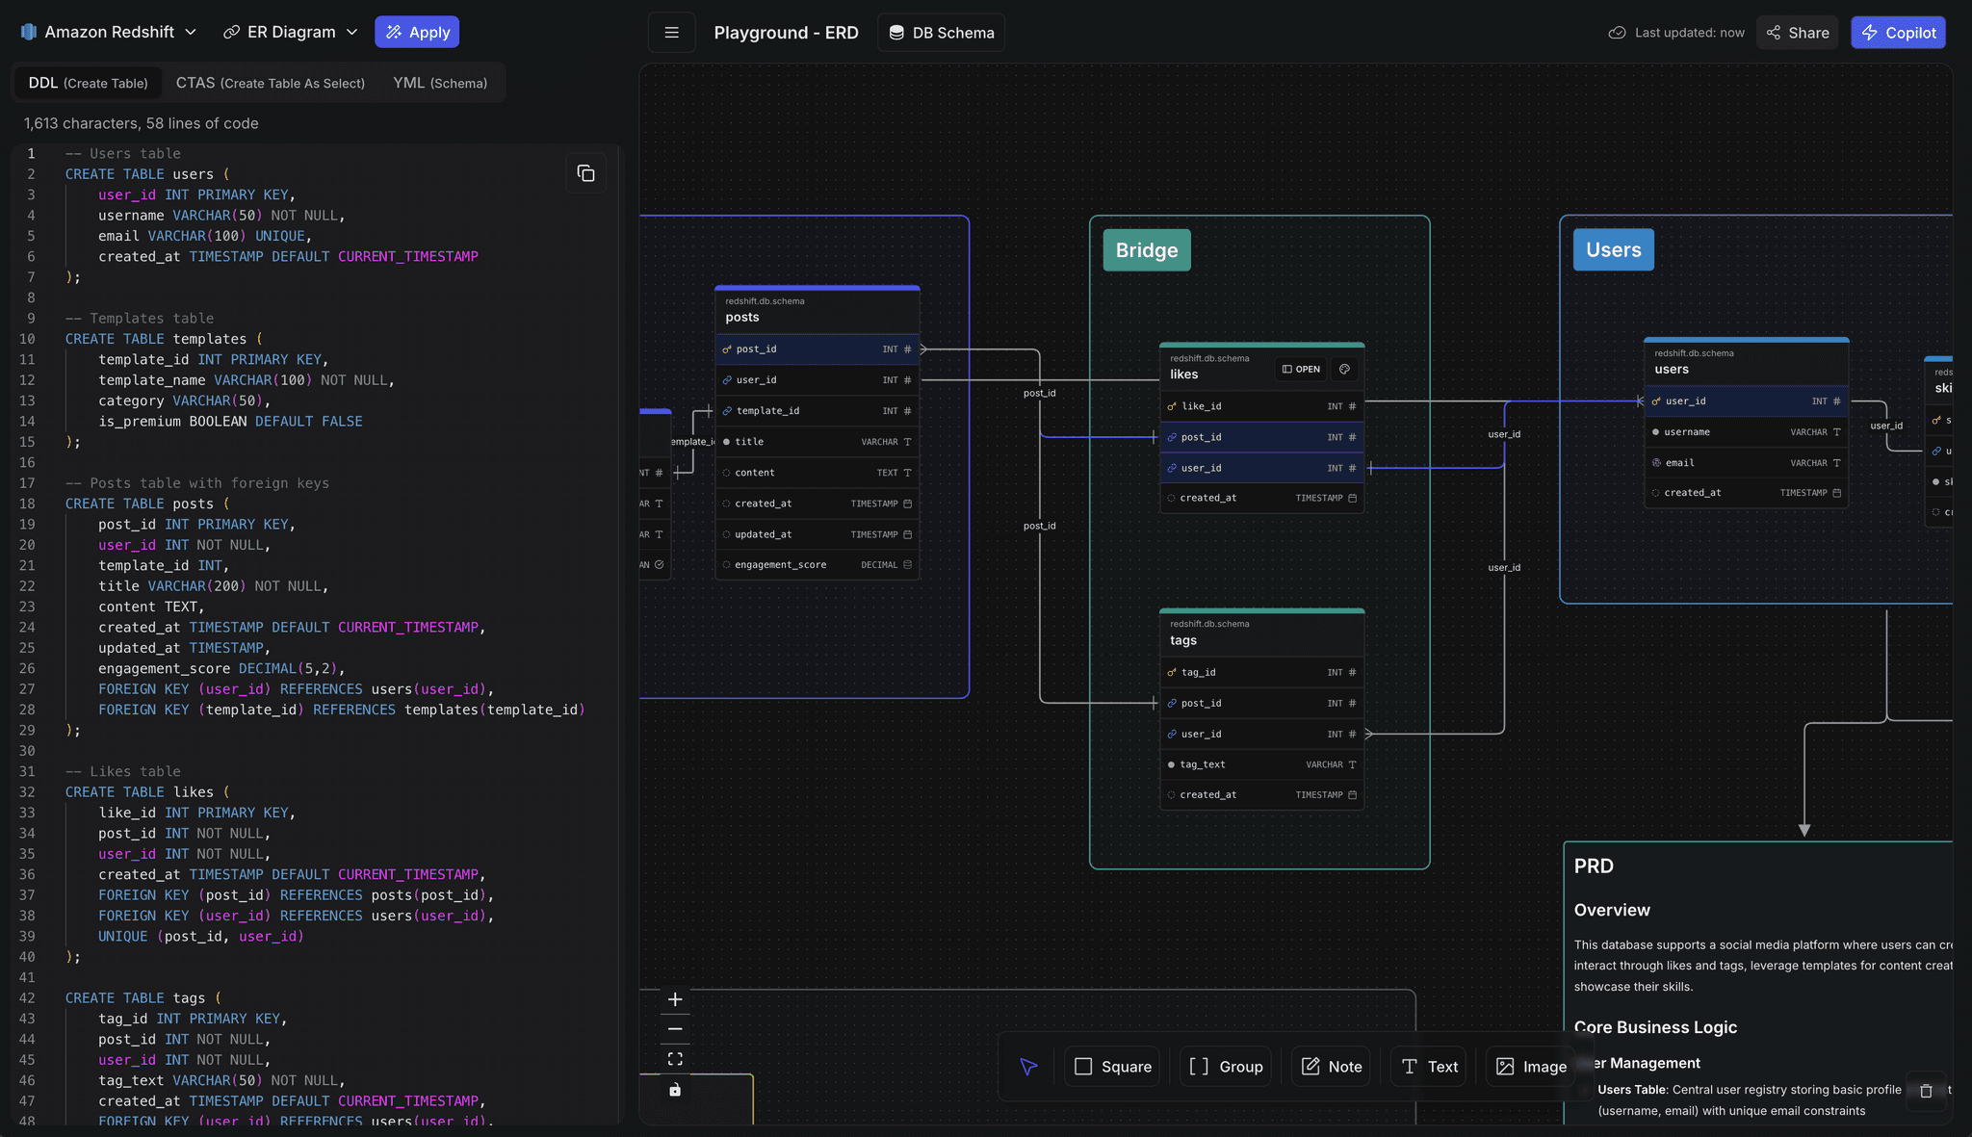Screen dimensions: 1972x1137
Task: Expand the ER Diagram view selector
Action: [x=290, y=31]
